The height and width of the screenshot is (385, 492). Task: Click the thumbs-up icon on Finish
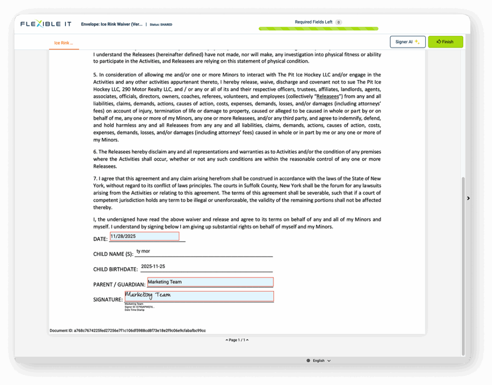(439, 42)
